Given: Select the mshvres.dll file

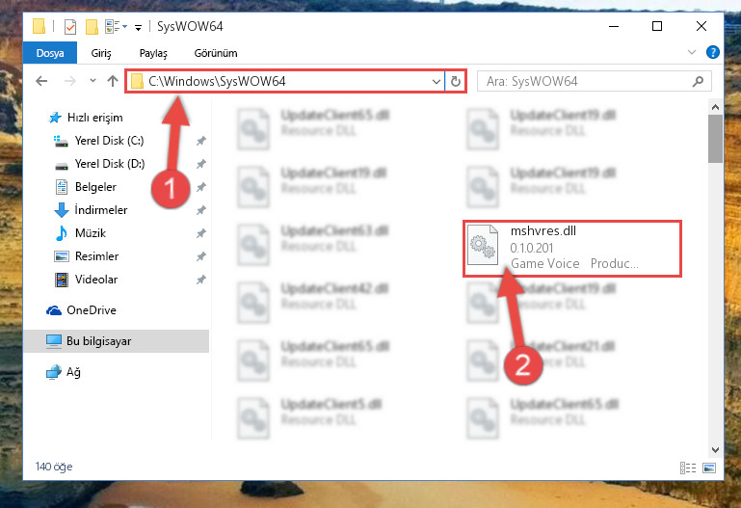Looking at the screenshot, I should tap(571, 248).
